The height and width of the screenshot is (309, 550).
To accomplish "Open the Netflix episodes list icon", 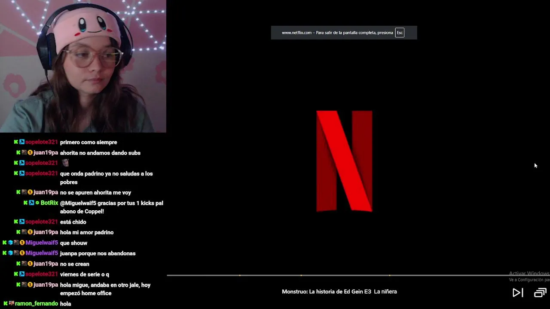I will pyautogui.click(x=540, y=293).
